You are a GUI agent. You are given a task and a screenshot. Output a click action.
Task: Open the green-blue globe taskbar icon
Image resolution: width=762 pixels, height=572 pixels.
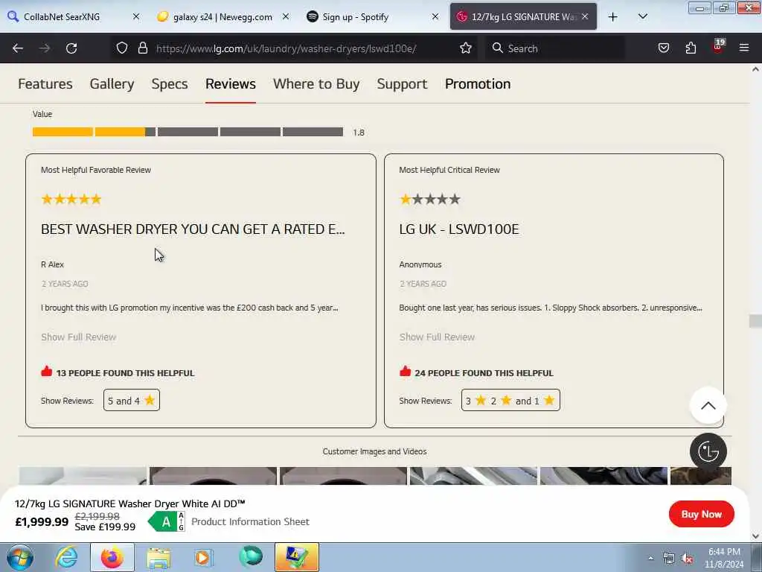pos(251,556)
